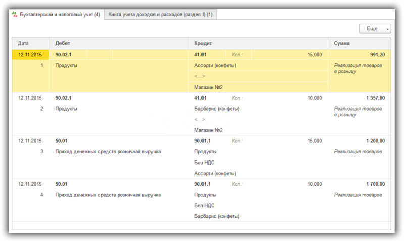Click the amount 1 200,00
This screenshot has height=242, width=404.
pyautogui.click(x=375, y=141)
